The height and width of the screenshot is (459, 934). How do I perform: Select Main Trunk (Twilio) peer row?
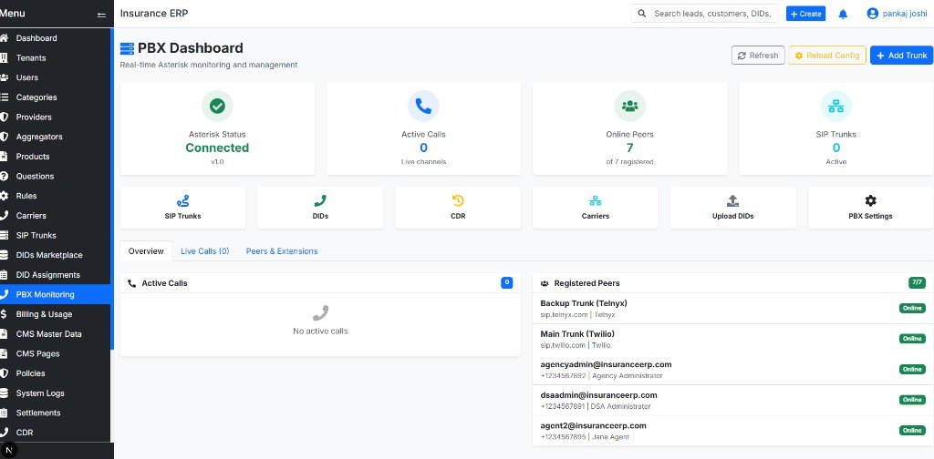click(x=733, y=339)
